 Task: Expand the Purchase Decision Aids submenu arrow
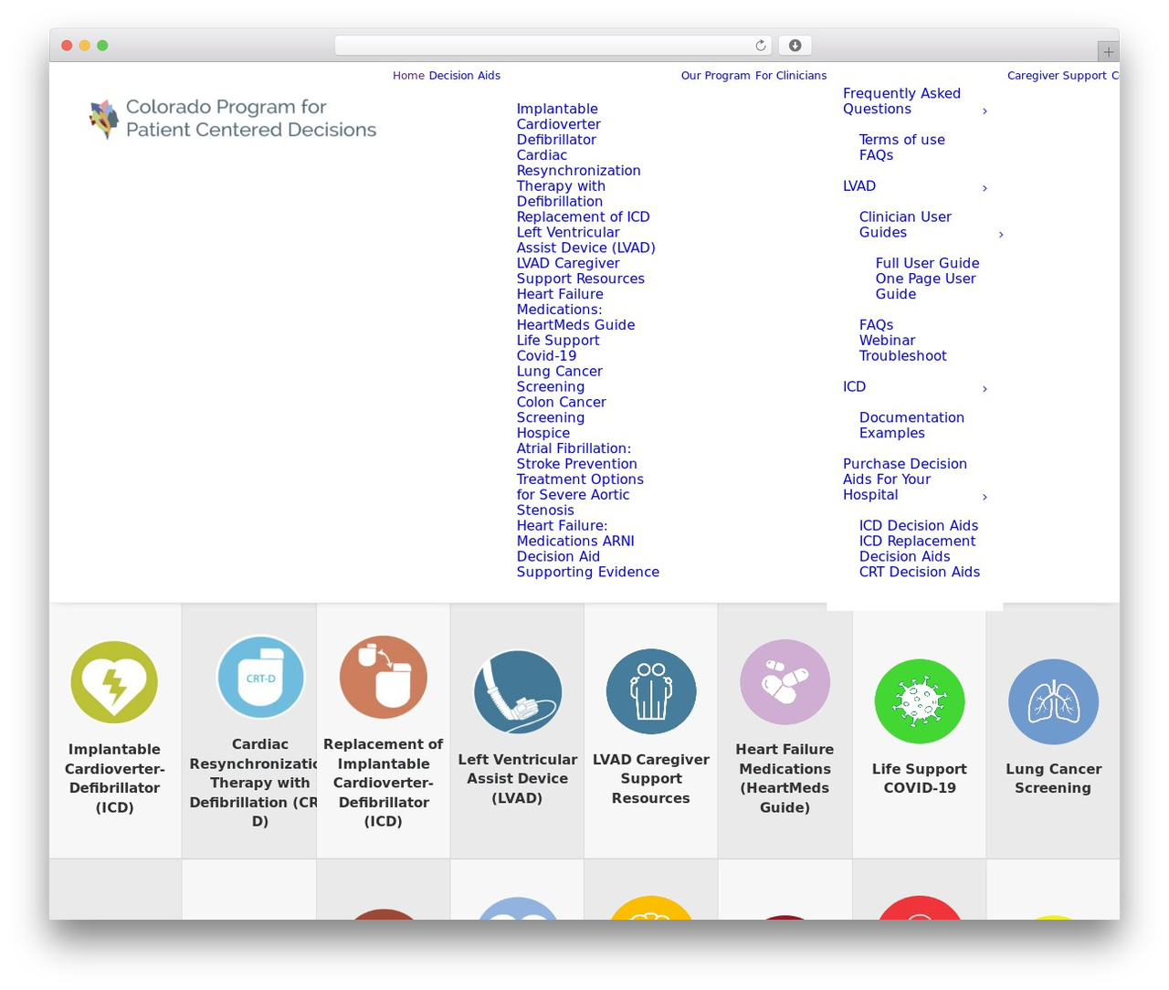pyautogui.click(x=985, y=497)
